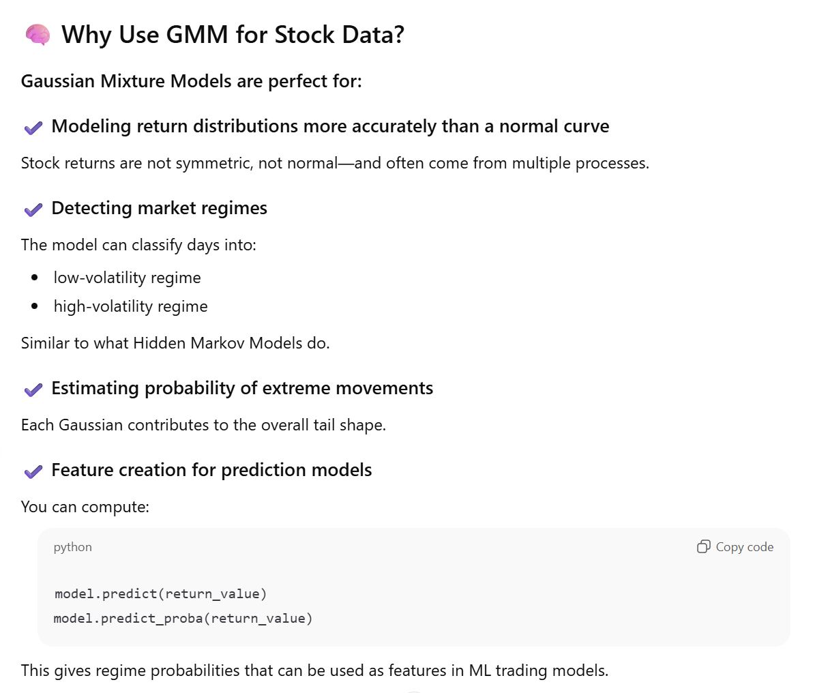This screenshot has height=693, width=828.
Task: Select the high-volatility regime bullet item
Action: tap(130, 306)
